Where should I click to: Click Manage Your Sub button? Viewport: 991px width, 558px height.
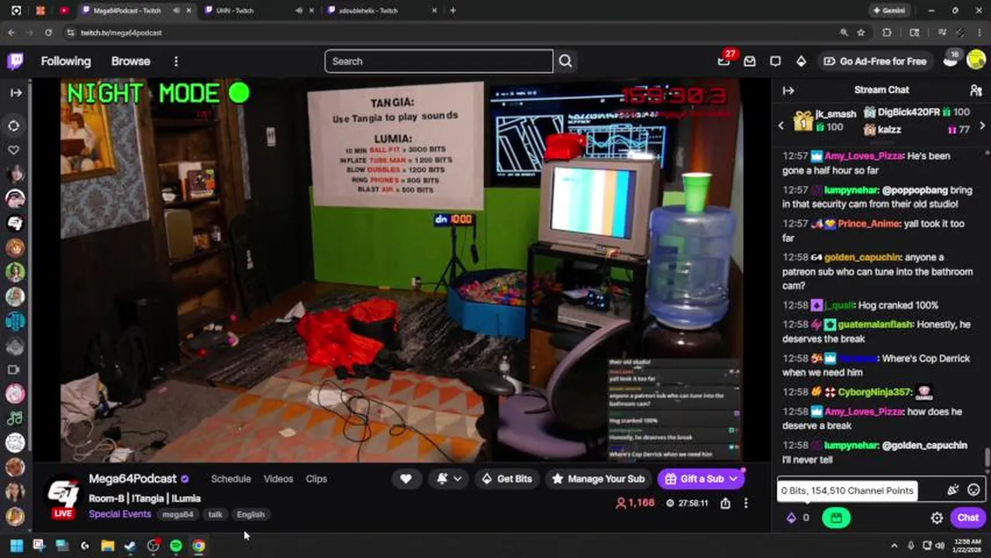click(599, 479)
